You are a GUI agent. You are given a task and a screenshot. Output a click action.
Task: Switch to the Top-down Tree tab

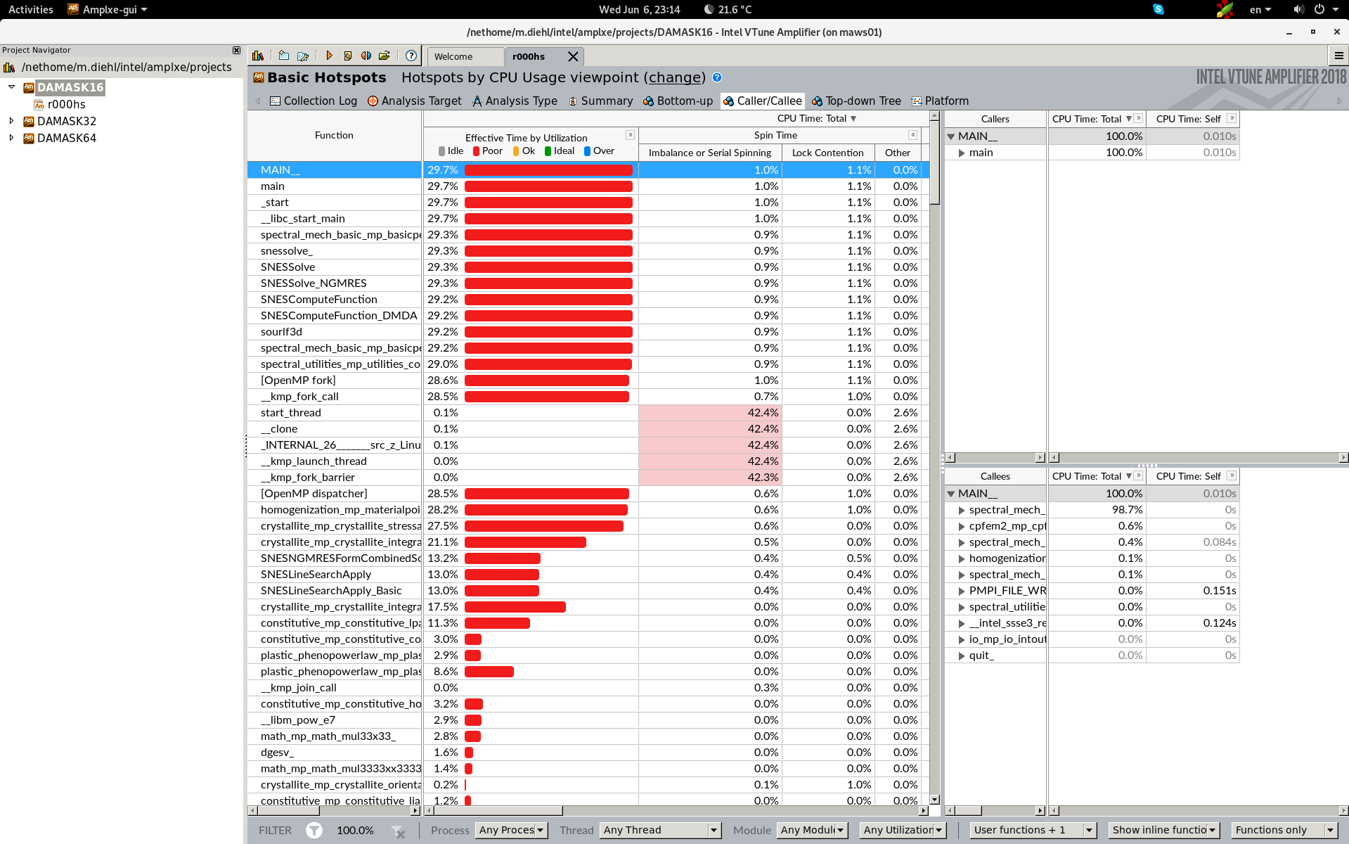pyautogui.click(x=856, y=101)
